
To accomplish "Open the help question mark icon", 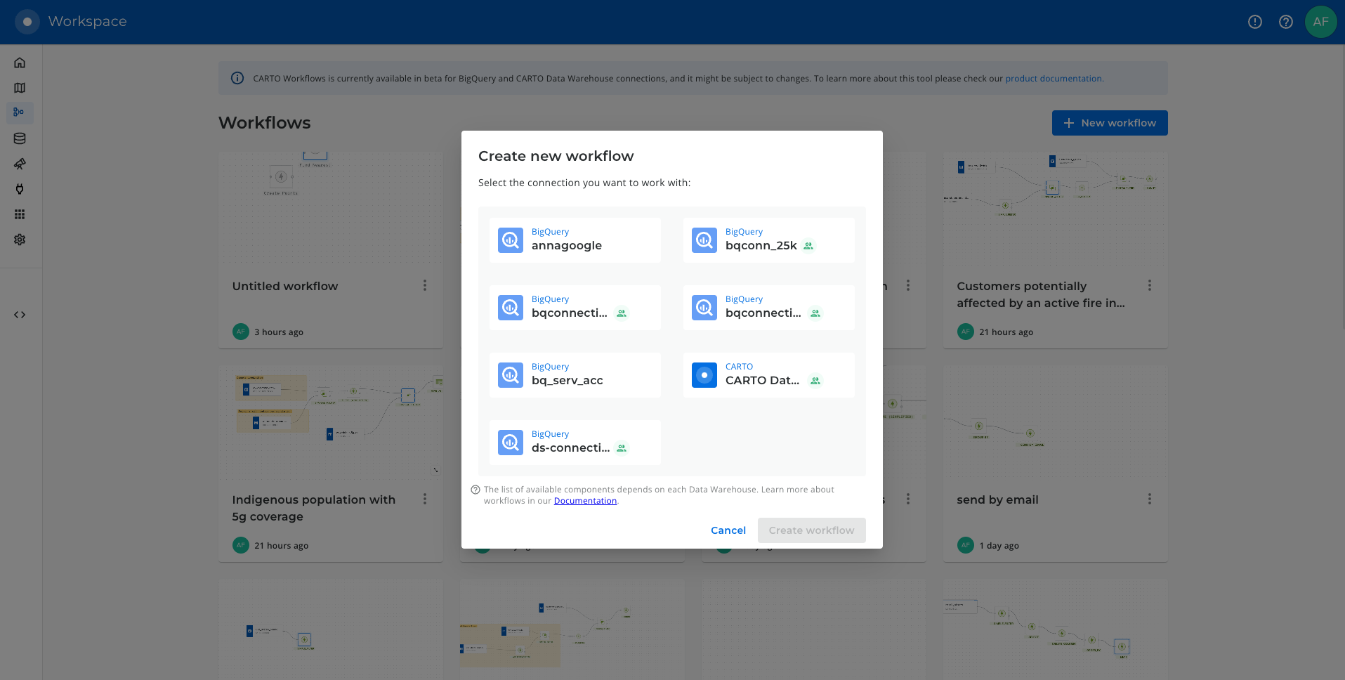I will coord(1286,22).
